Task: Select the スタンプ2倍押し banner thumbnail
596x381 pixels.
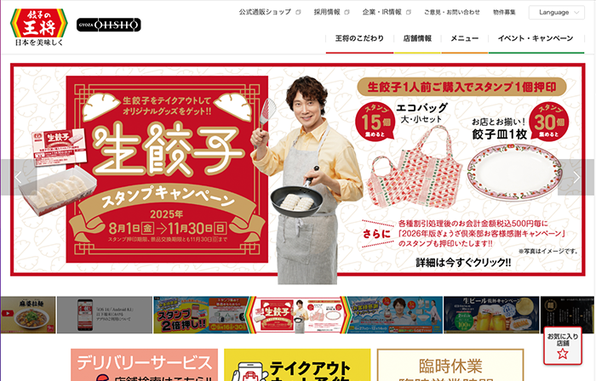Action: pos(201,315)
